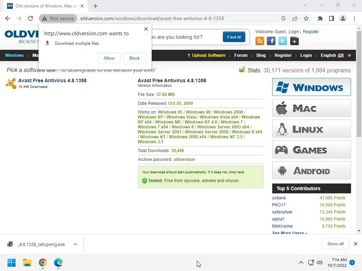Click the Windows 95 compatibility link

pos(170,112)
